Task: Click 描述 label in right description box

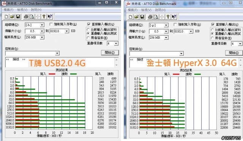Action: click(140, 60)
